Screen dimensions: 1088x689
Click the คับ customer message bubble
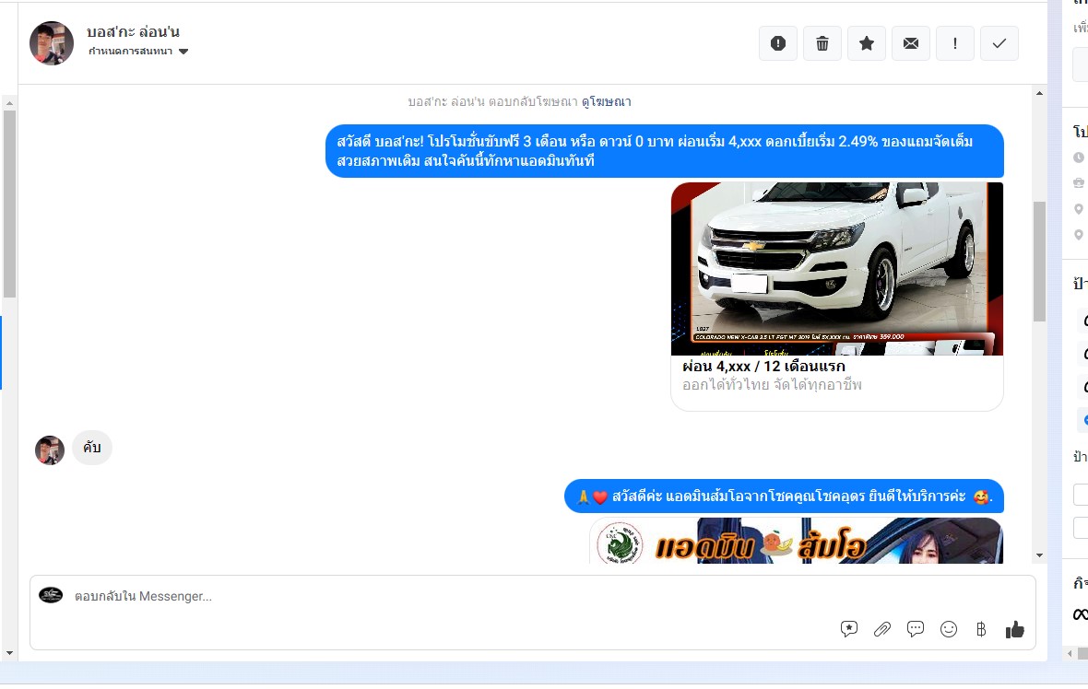92,447
